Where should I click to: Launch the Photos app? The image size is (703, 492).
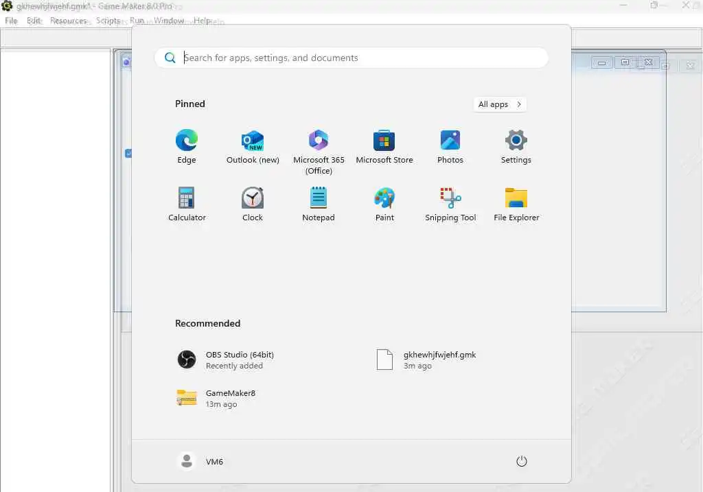point(450,147)
